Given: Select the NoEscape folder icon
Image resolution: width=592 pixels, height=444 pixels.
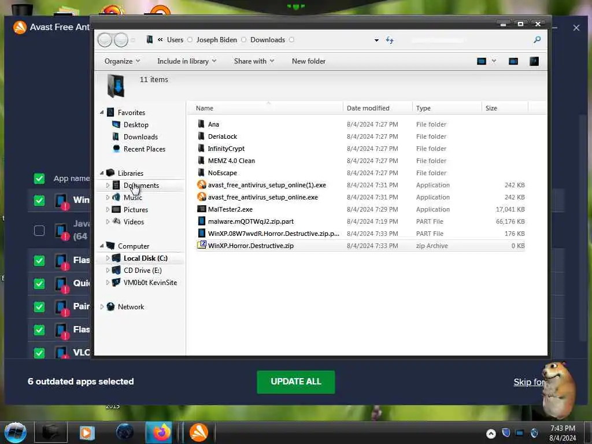Looking at the screenshot, I should tap(201, 172).
